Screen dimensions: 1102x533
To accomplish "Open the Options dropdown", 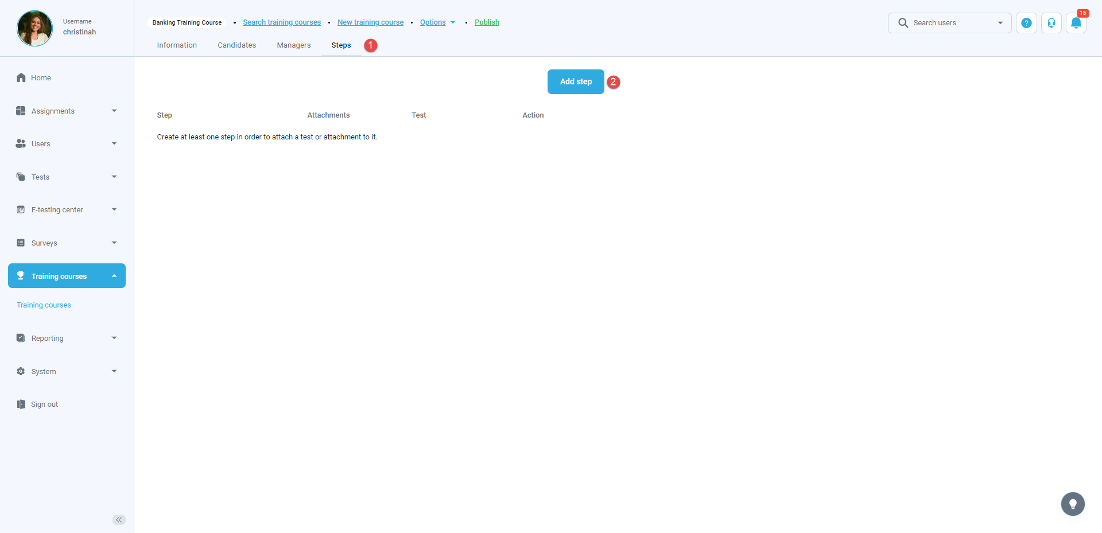I will 437,22.
